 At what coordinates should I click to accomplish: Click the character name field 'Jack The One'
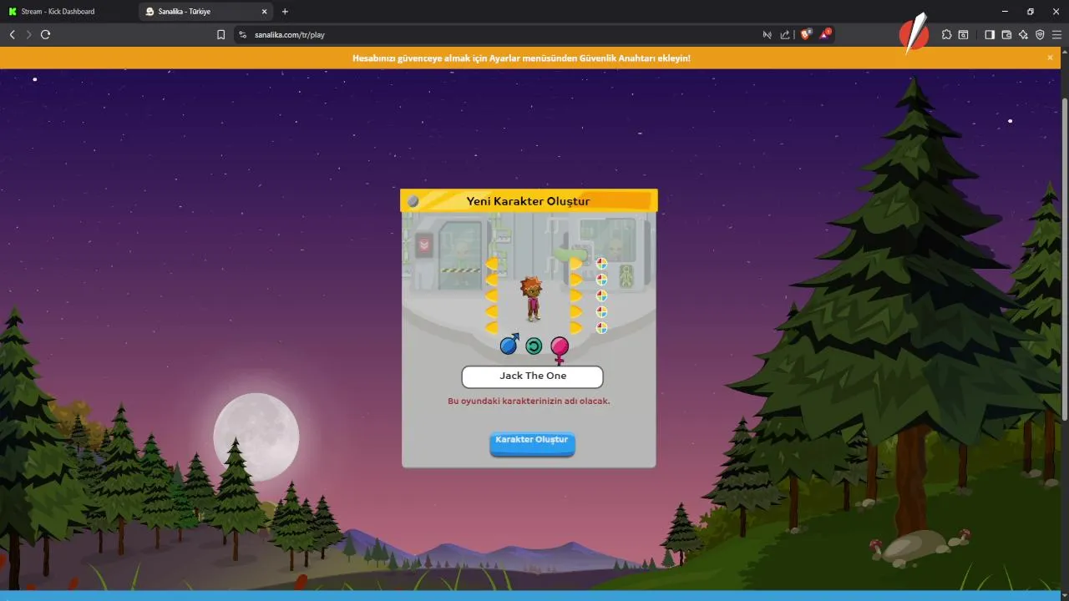click(533, 376)
